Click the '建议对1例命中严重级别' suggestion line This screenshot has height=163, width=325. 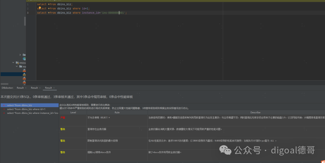(x=124, y=108)
